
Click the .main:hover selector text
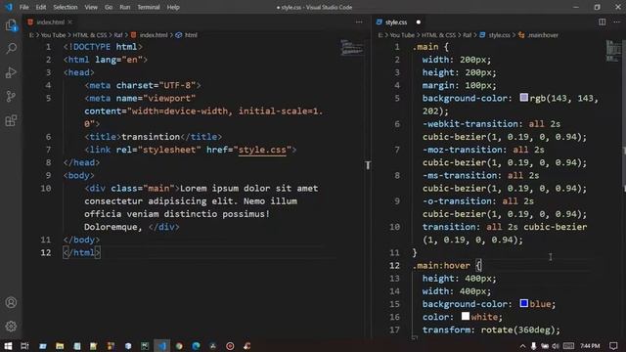[441, 265]
